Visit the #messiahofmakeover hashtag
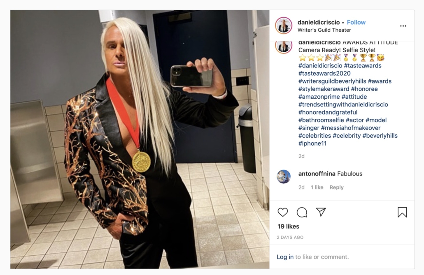This screenshot has width=424, height=275. pos(351,128)
